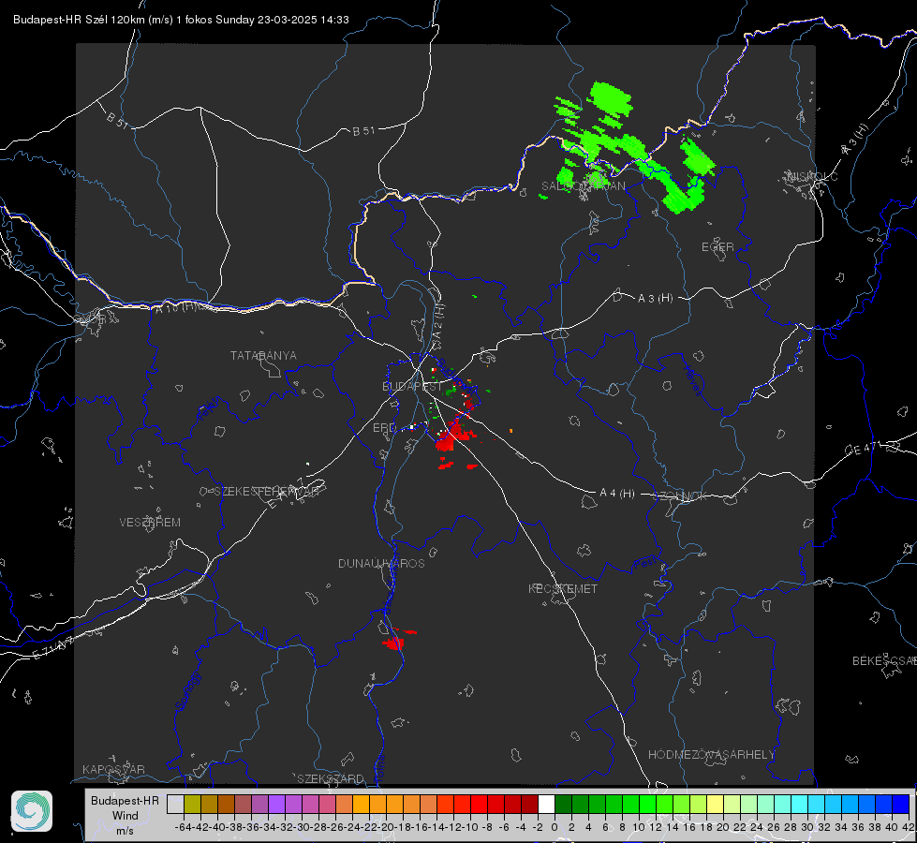Select the light grey swatch before -64
917x843 pixels.
pyautogui.click(x=175, y=804)
